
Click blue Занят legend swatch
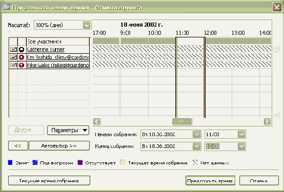click(10, 162)
